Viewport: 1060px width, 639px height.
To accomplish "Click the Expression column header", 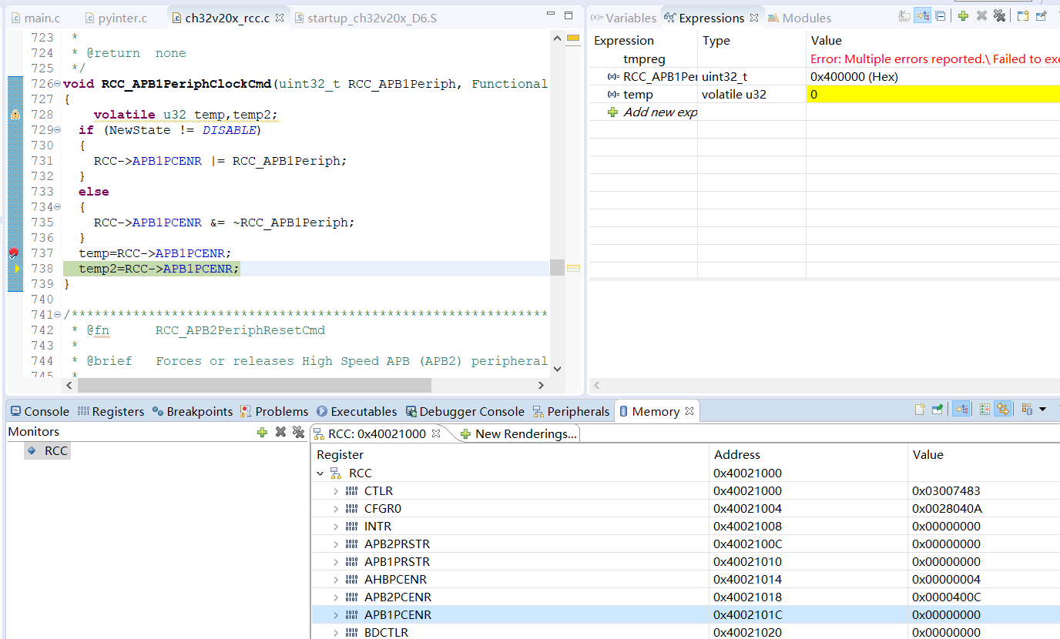I will pyautogui.click(x=624, y=41).
